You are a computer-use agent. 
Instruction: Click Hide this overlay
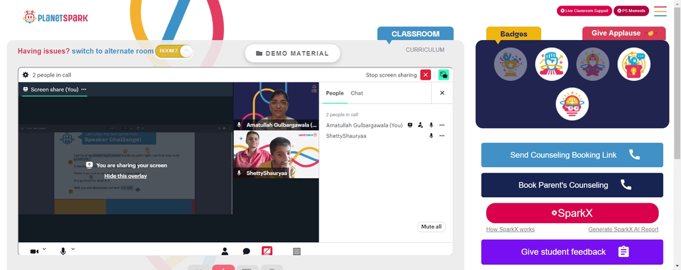125,175
